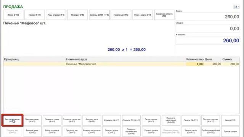The height and width of the screenshot is (137, 244).
Task: Click Внесение денег (Alt+F3) button
Action: coord(32,120)
